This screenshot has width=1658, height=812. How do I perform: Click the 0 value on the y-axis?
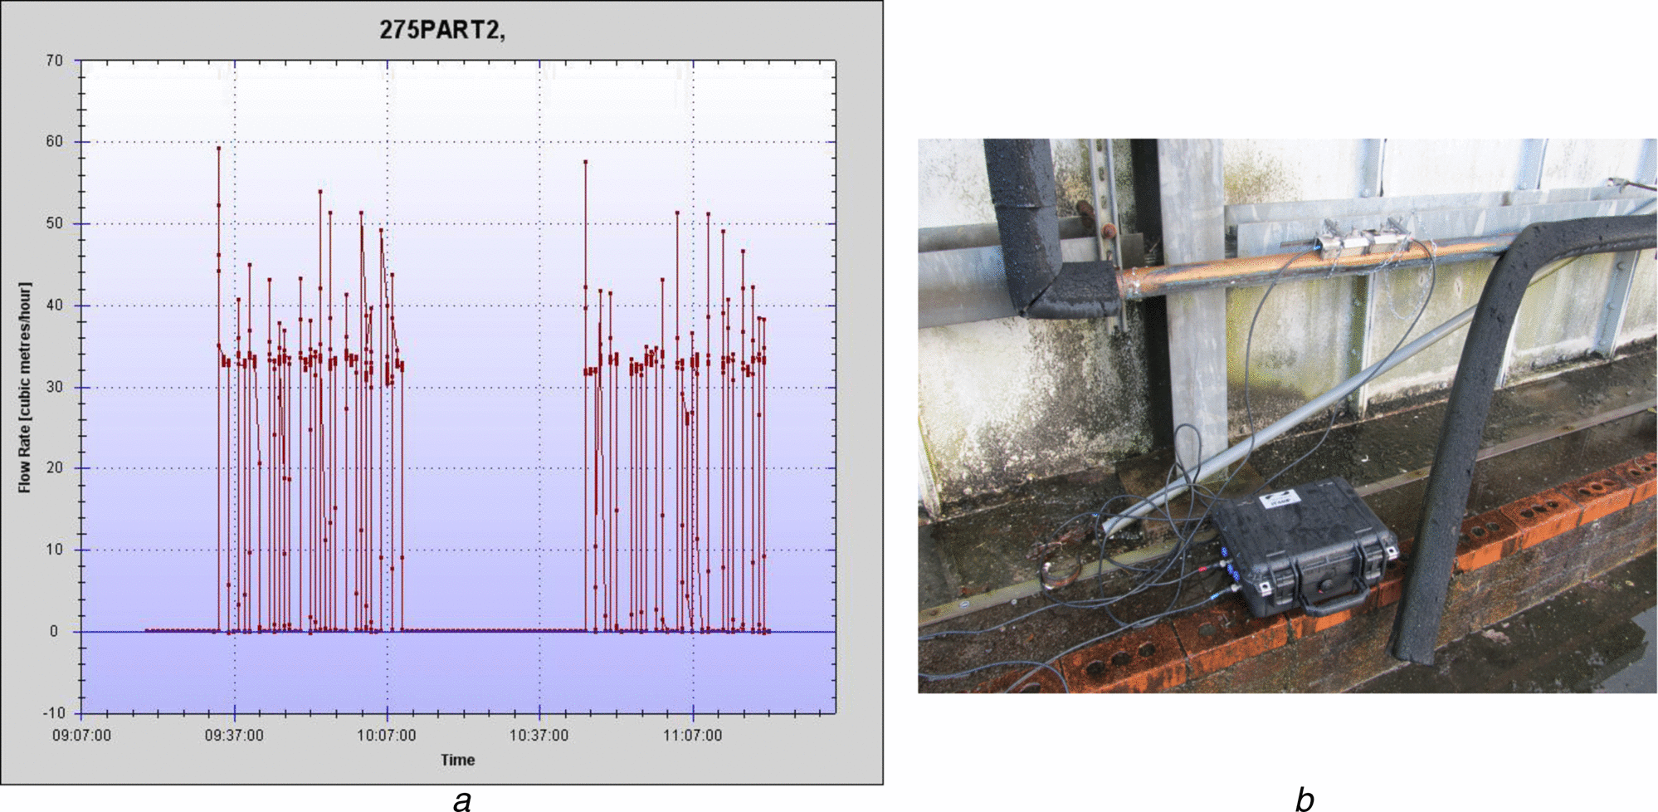click(x=54, y=631)
